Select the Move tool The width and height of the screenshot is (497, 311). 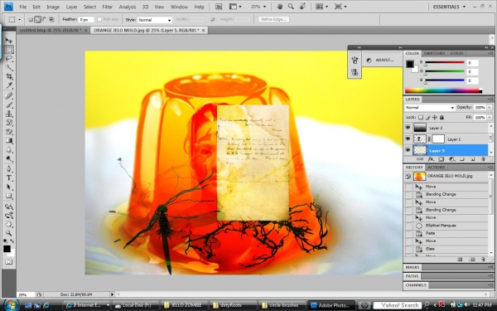(8, 41)
